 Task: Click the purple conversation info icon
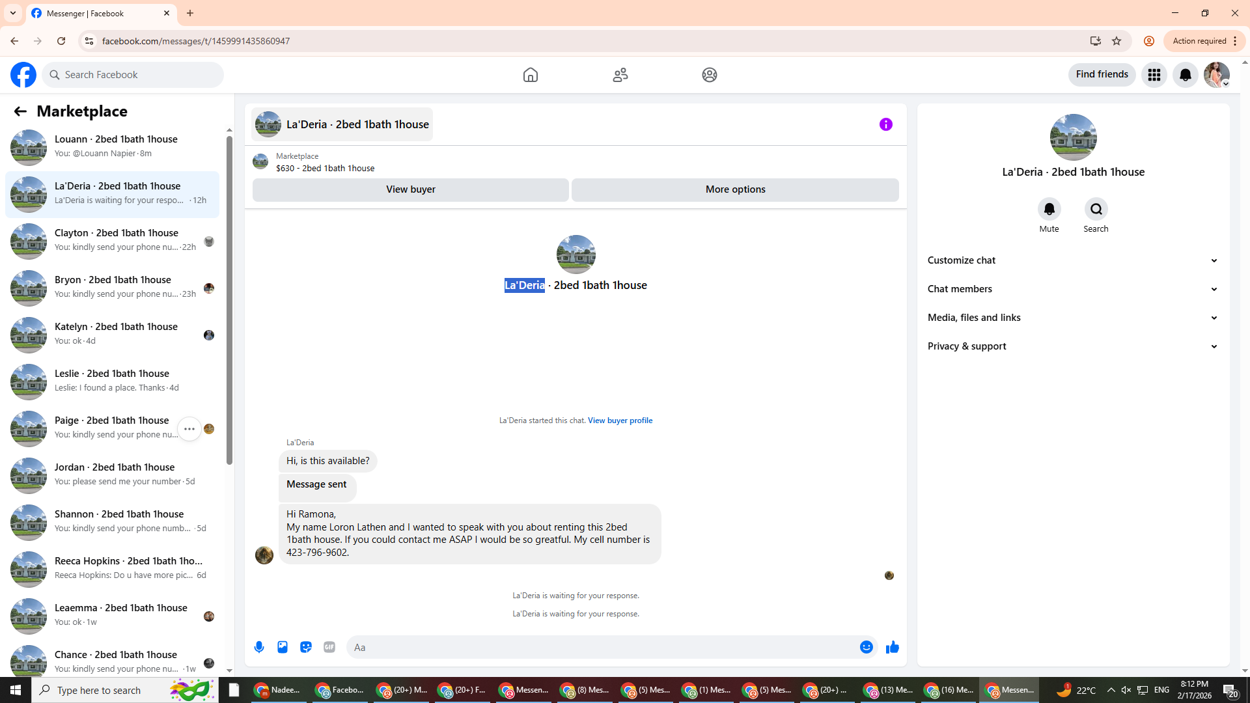tap(885, 124)
